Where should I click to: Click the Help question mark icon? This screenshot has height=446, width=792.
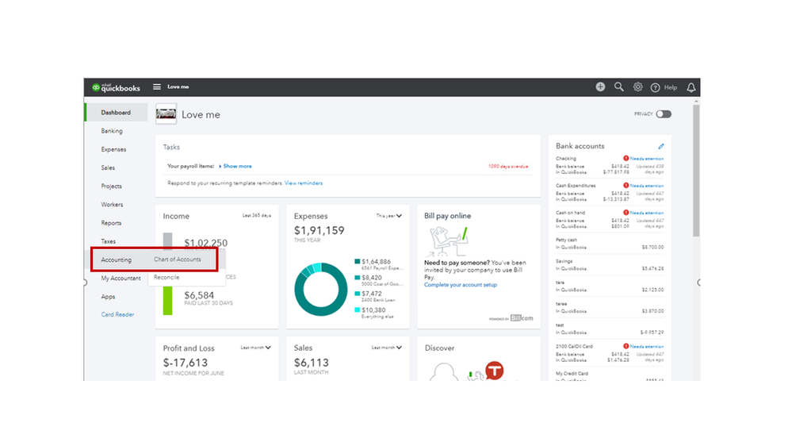(655, 87)
